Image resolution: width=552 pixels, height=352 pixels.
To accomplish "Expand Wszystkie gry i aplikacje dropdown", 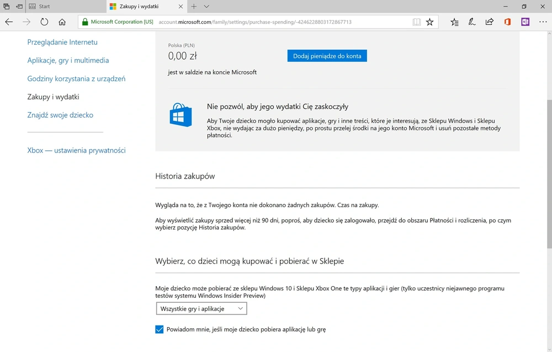I will [201, 309].
